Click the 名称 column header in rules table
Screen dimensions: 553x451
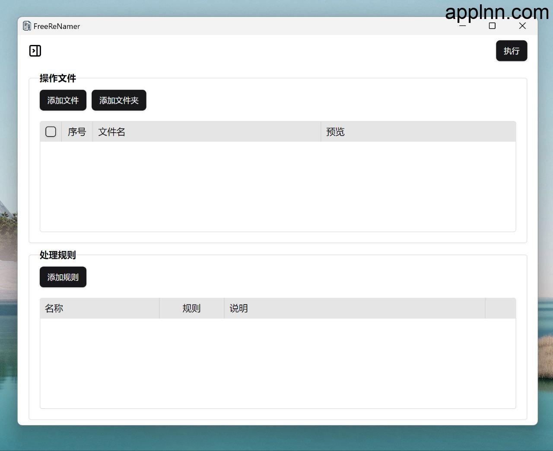click(x=54, y=308)
